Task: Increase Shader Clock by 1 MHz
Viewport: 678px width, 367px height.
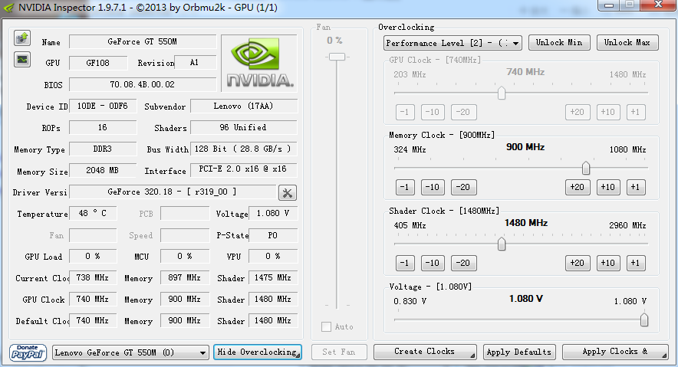Action: (x=634, y=263)
